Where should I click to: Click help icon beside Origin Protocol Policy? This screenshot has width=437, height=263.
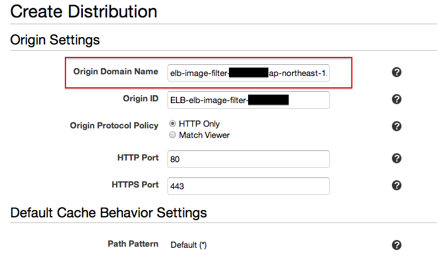click(396, 126)
